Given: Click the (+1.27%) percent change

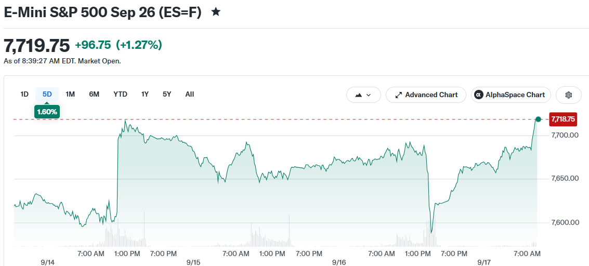Looking at the screenshot, I should tap(139, 45).
